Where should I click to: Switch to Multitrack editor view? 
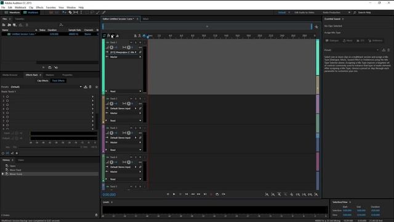31,12
